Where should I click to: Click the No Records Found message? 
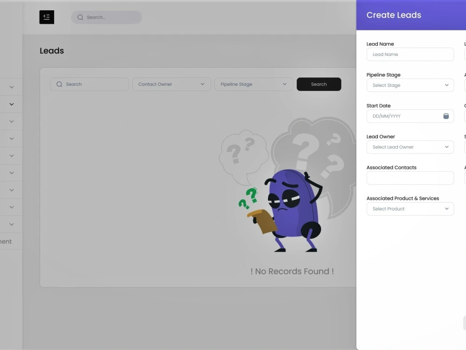292,272
